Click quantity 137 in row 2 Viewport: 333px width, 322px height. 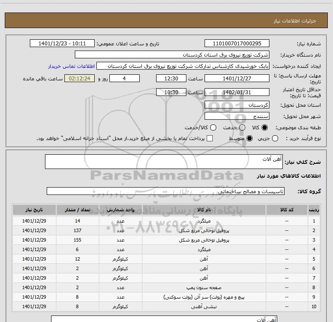click(77, 230)
